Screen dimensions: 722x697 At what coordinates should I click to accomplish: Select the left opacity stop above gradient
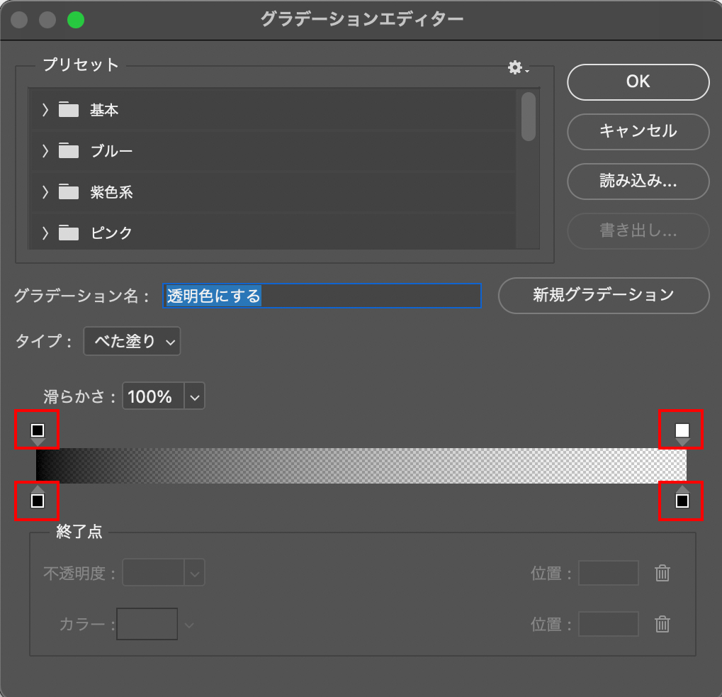tap(38, 430)
